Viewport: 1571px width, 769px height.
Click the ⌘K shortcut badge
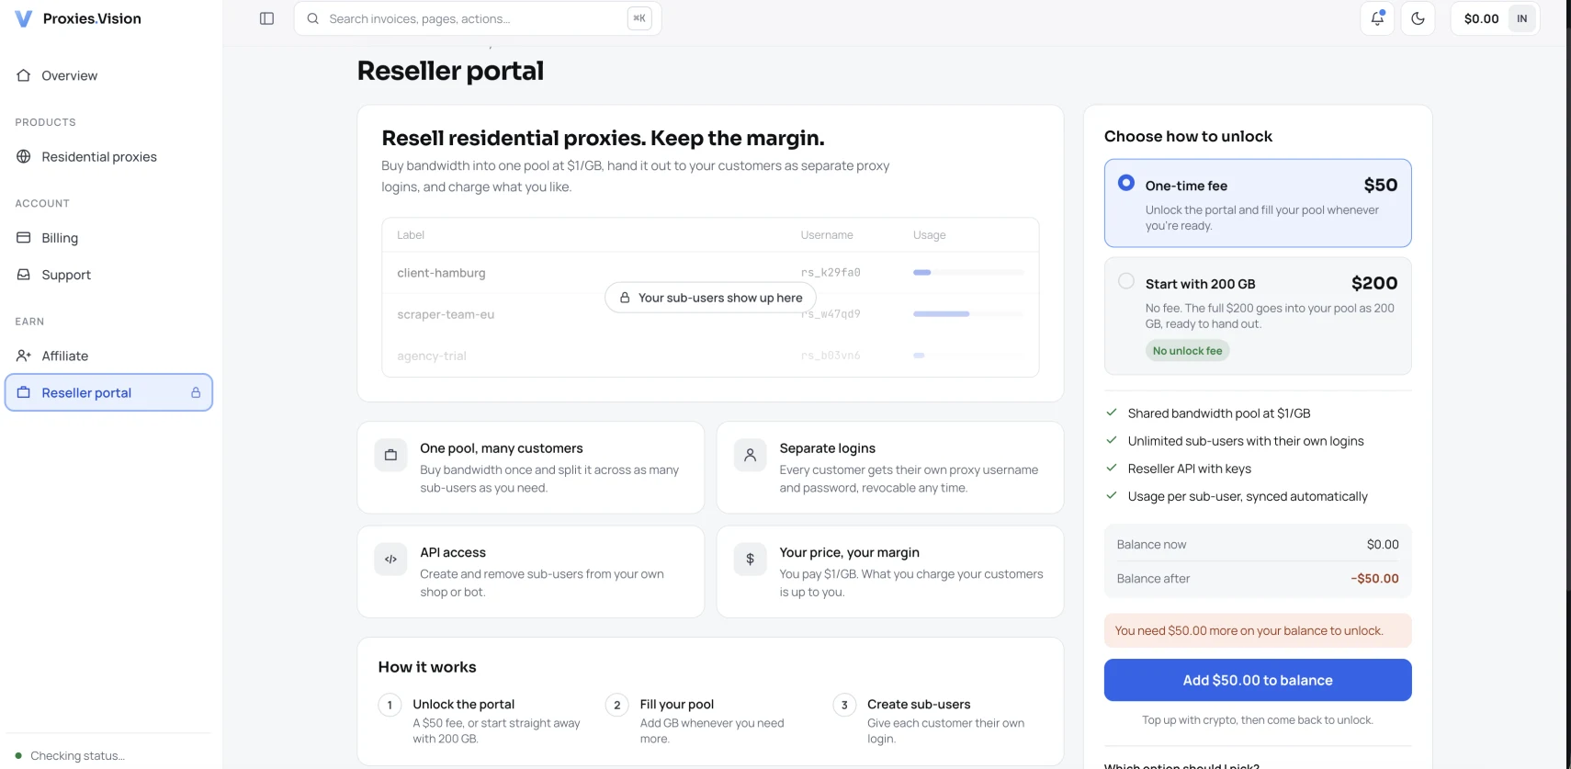(639, 18)
